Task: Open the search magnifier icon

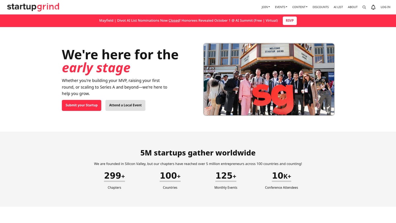Action: [364, 7]
